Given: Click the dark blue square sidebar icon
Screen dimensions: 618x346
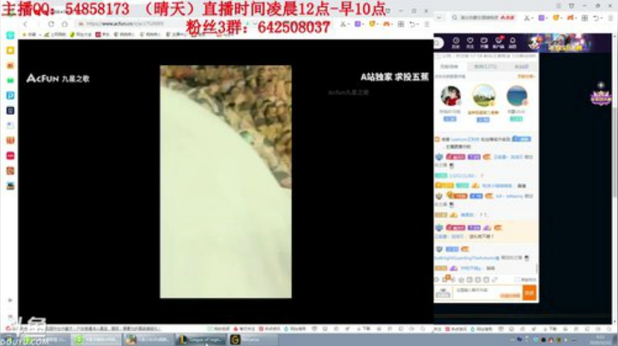Looking at the screenshot, I should (10, 110).
